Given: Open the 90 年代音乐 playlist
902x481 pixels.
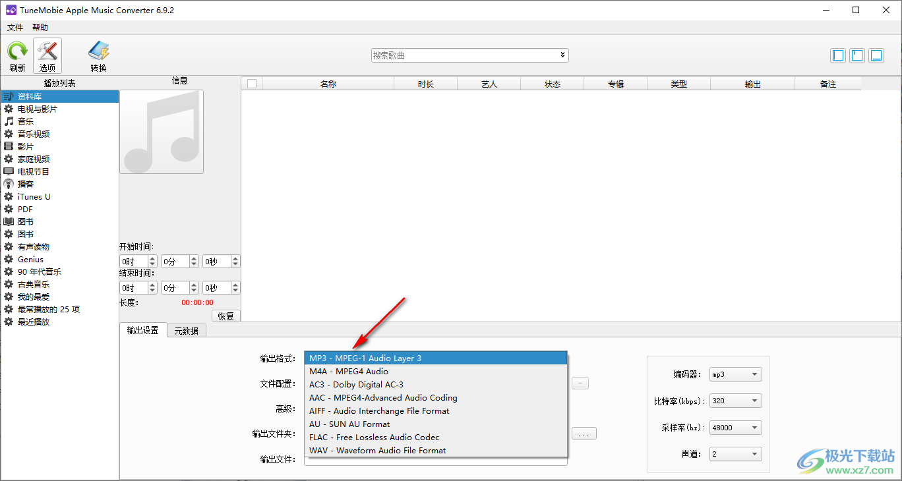Looking at the screenshot, I should click(x=60, y=271).
